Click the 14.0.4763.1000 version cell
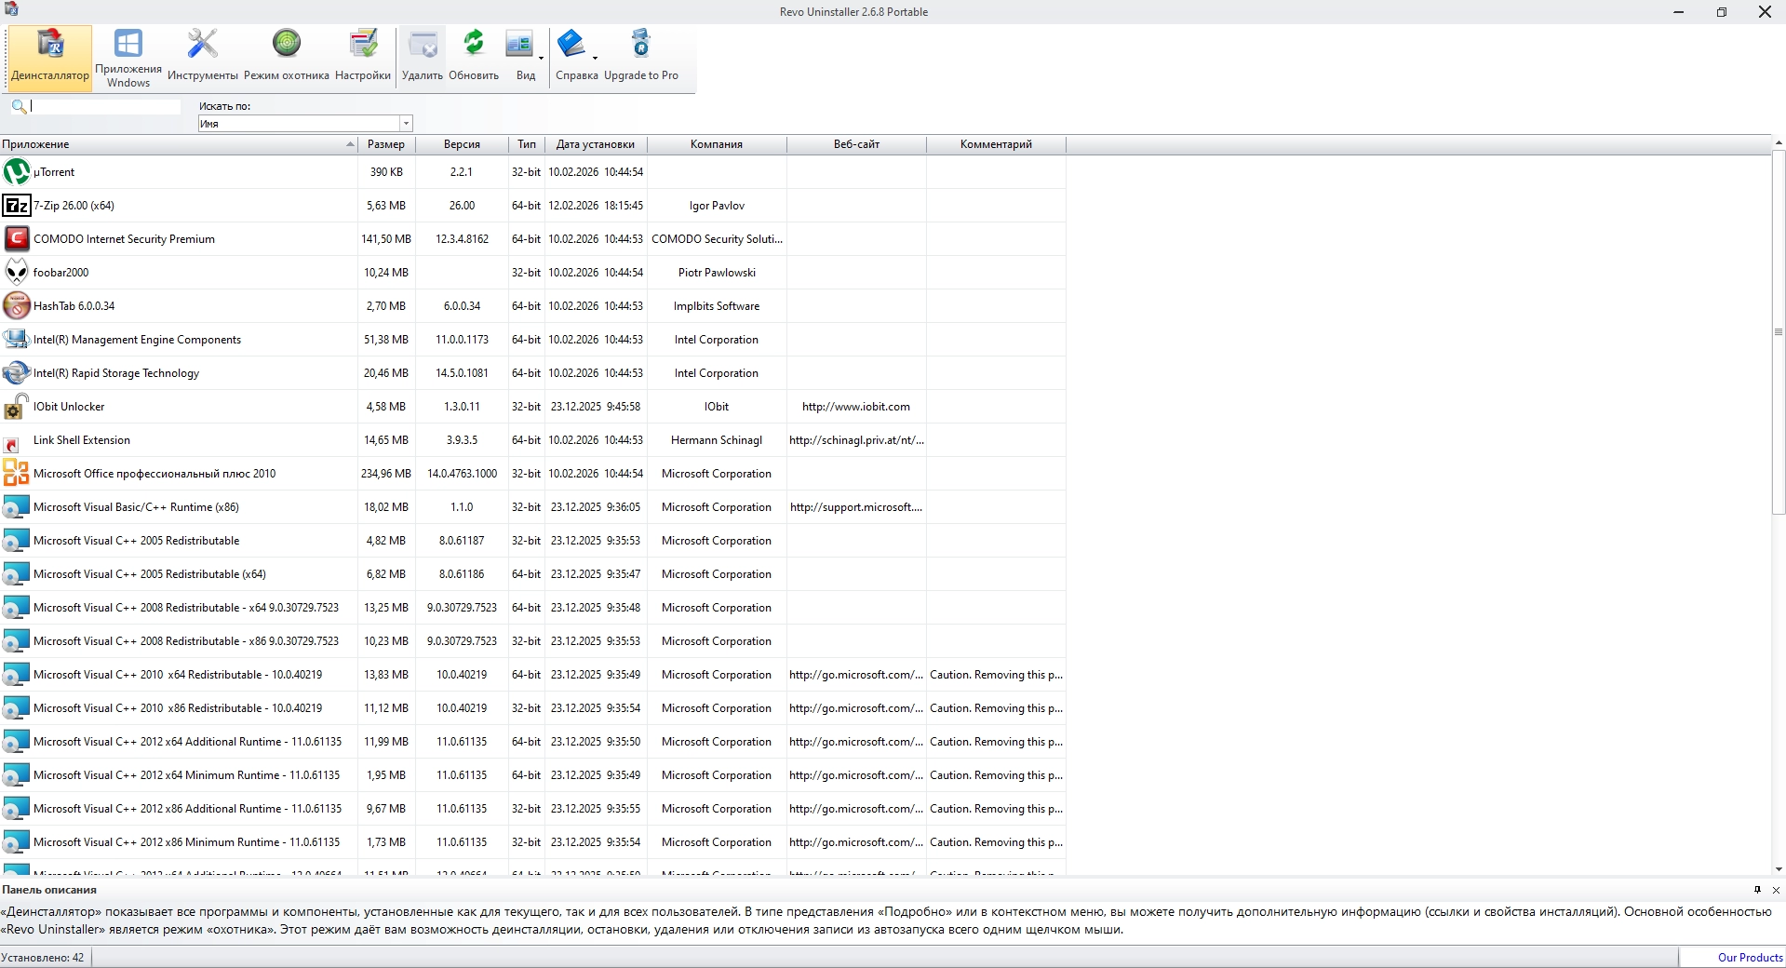 click(x=462, y=474)
